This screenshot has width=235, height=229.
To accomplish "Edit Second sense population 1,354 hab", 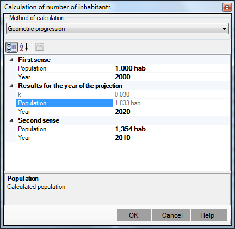I will coord(171,129).
